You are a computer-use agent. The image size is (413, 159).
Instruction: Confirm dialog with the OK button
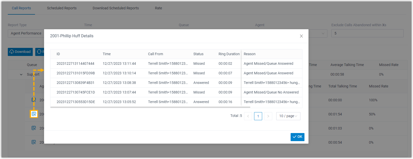pyautogui.click(x=297, y=137)
